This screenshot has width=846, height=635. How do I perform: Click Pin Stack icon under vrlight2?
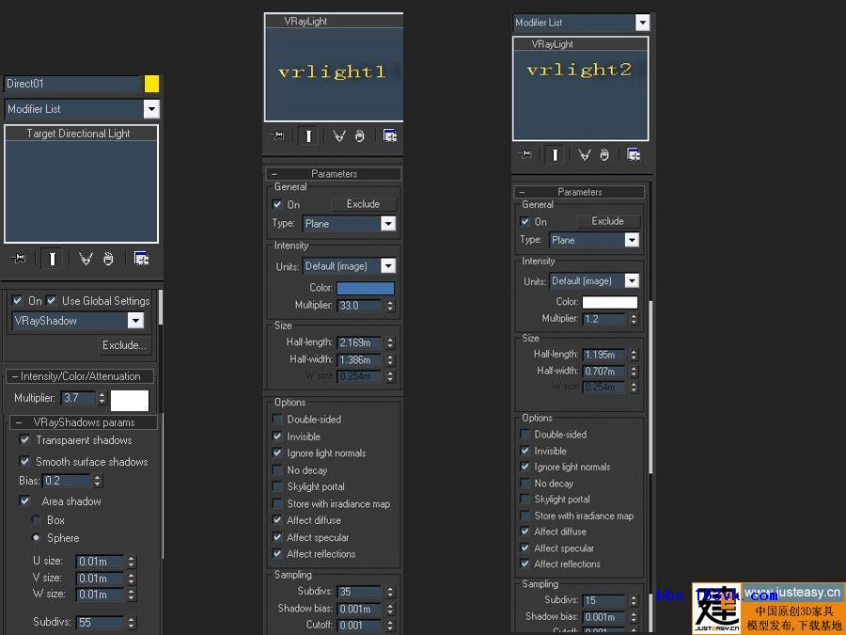click(x=525, y=155)
